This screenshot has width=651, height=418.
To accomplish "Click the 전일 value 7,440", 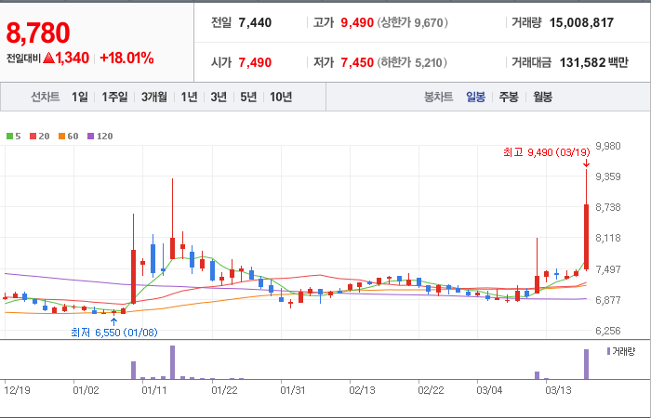I will coord(255,22).
